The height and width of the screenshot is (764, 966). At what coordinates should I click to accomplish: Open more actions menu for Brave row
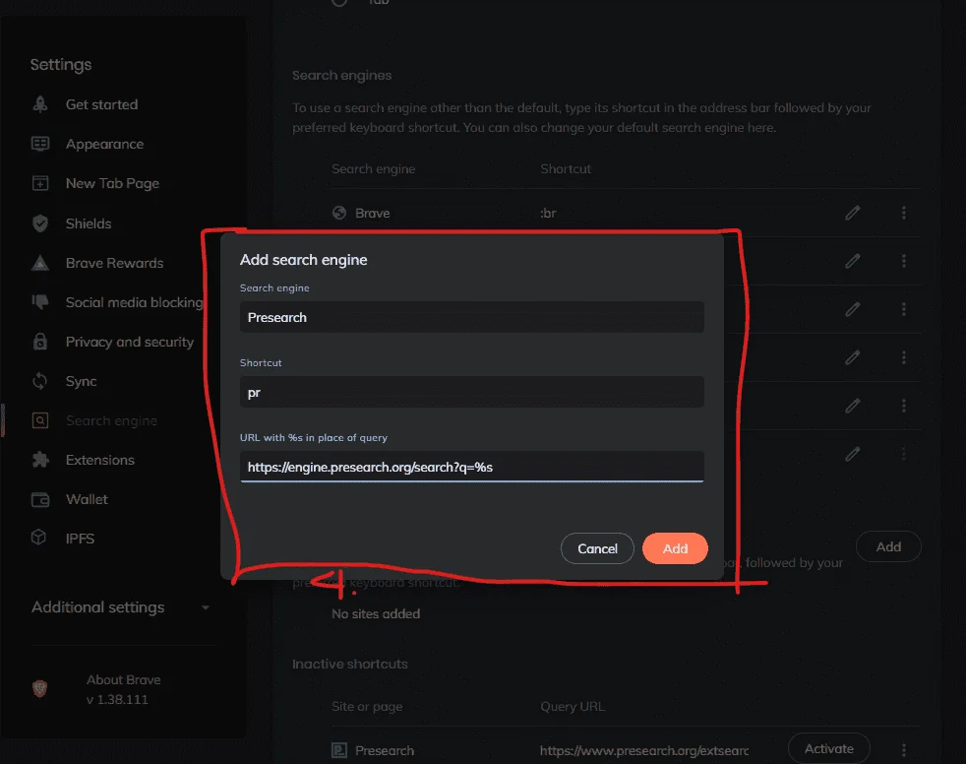click(904, 213)
